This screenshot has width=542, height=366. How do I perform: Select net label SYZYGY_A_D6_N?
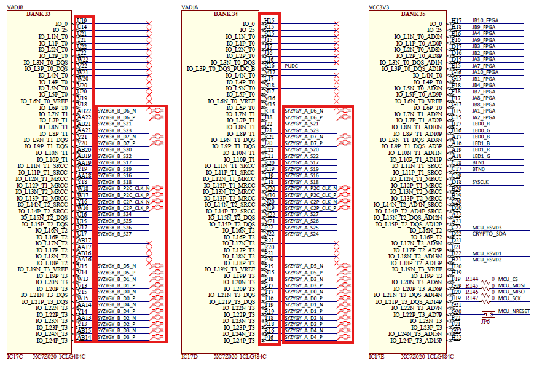coord(304,111)
